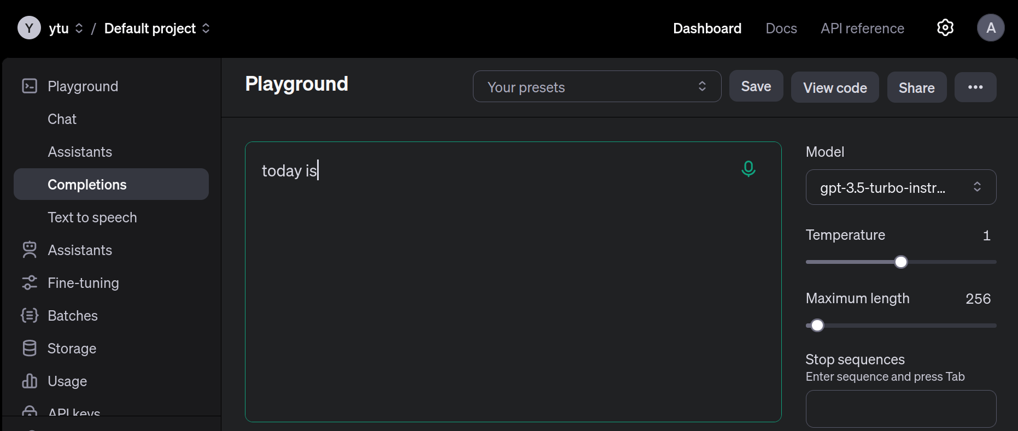Open settings gear icon in header
This screenshot has width=1018, height=431.
click(945, 28)
